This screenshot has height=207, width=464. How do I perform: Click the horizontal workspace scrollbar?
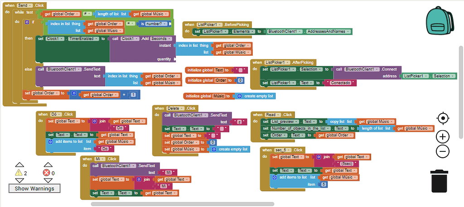coord(182,204)
